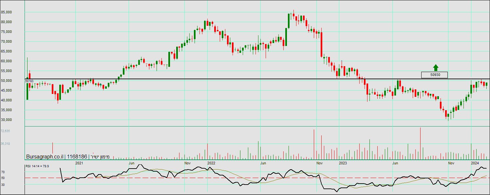Select the 55,000 price axis label
Screen dimensions: 490x195
7,71
